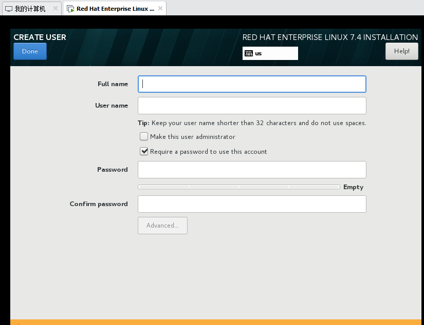424x325 pixels.
Task: Click the blue Done button
Action: click(x=30, y=51)
